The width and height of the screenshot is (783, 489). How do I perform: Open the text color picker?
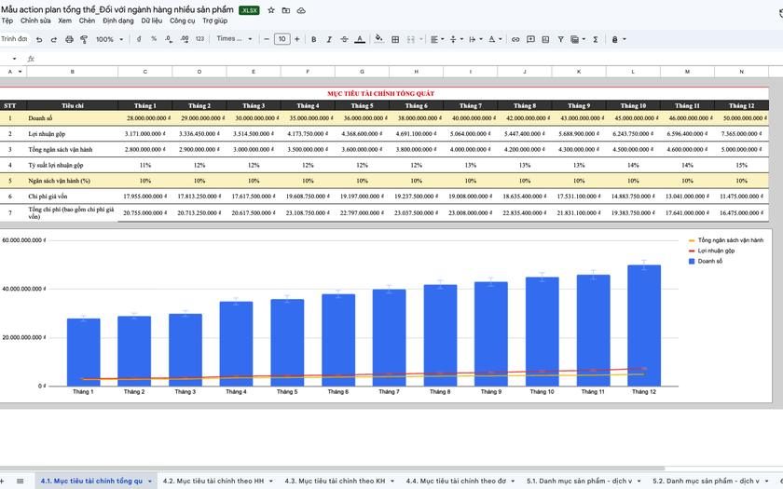click(360, 39)
